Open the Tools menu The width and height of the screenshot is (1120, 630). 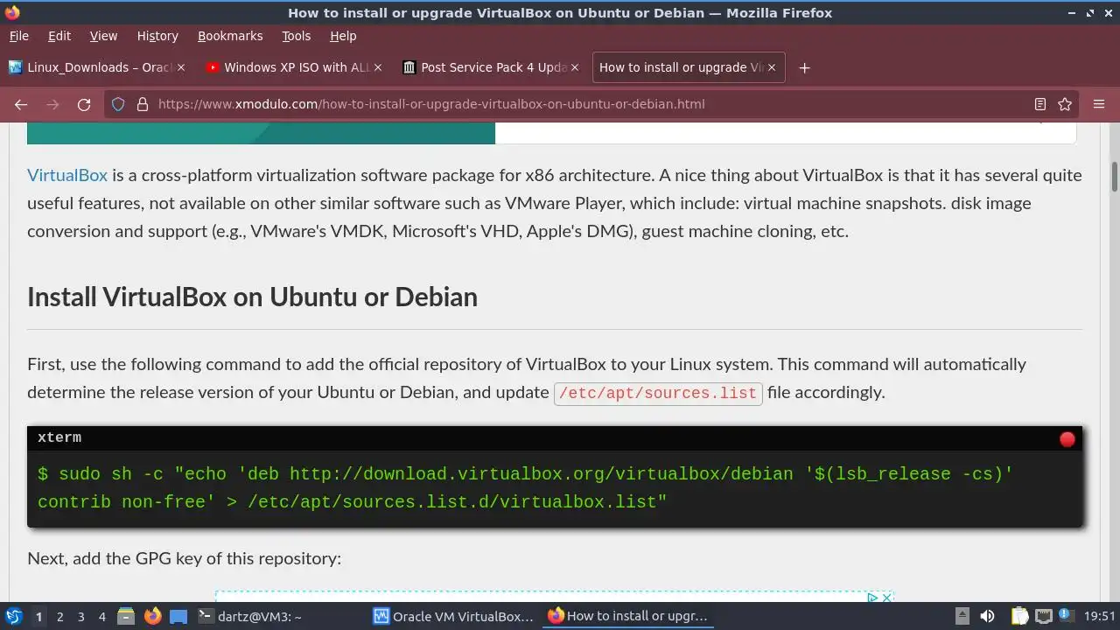coord(296,36)
